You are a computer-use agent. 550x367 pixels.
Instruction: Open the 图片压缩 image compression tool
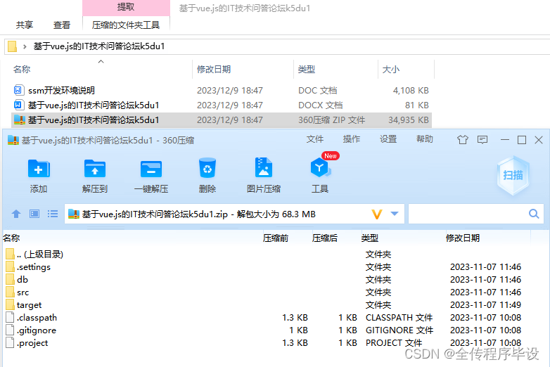click(x=264, y=167)
